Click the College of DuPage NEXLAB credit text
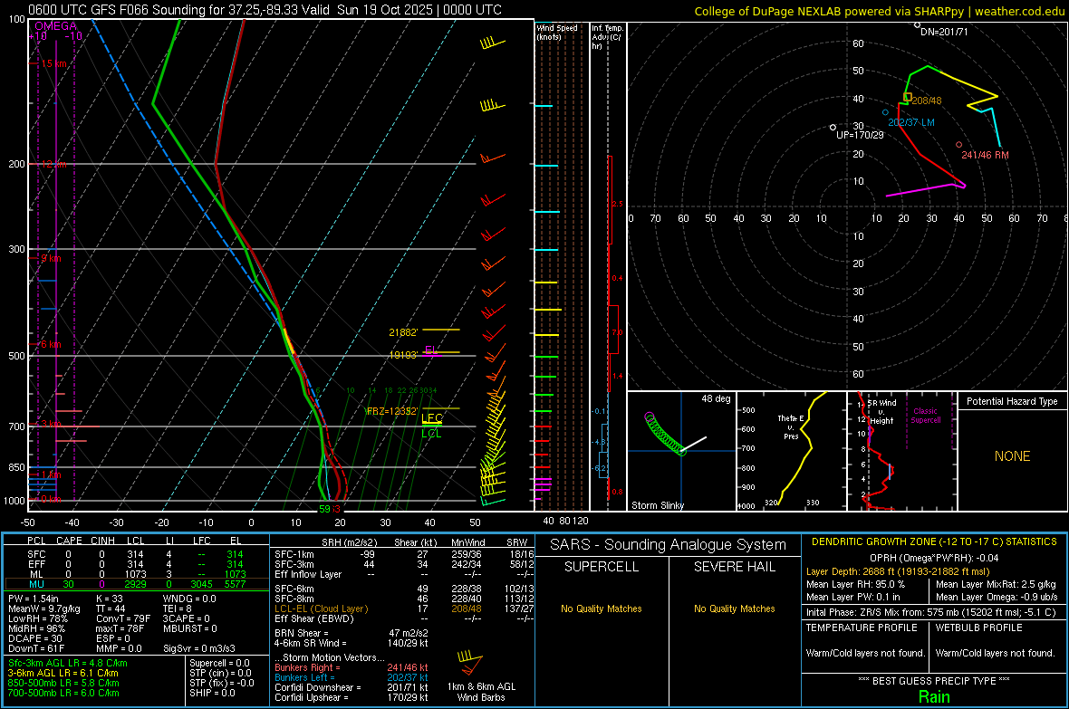This screenshot has width=1069, height=709. 879,11
